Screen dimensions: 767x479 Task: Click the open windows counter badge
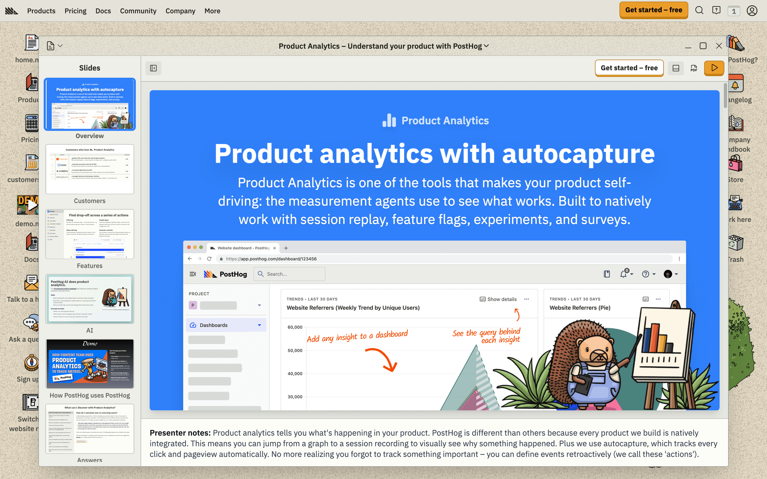click(734, 11)
